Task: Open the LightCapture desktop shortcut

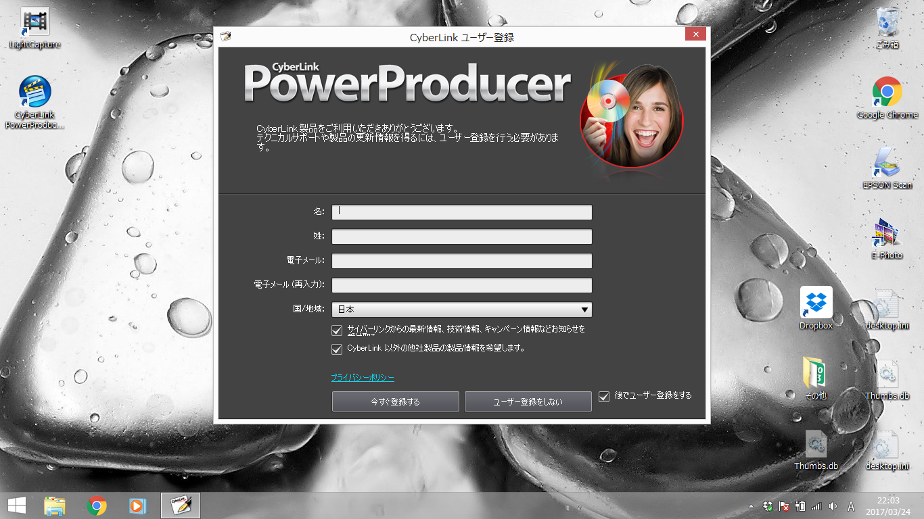Action: click(x=34, y=28)
